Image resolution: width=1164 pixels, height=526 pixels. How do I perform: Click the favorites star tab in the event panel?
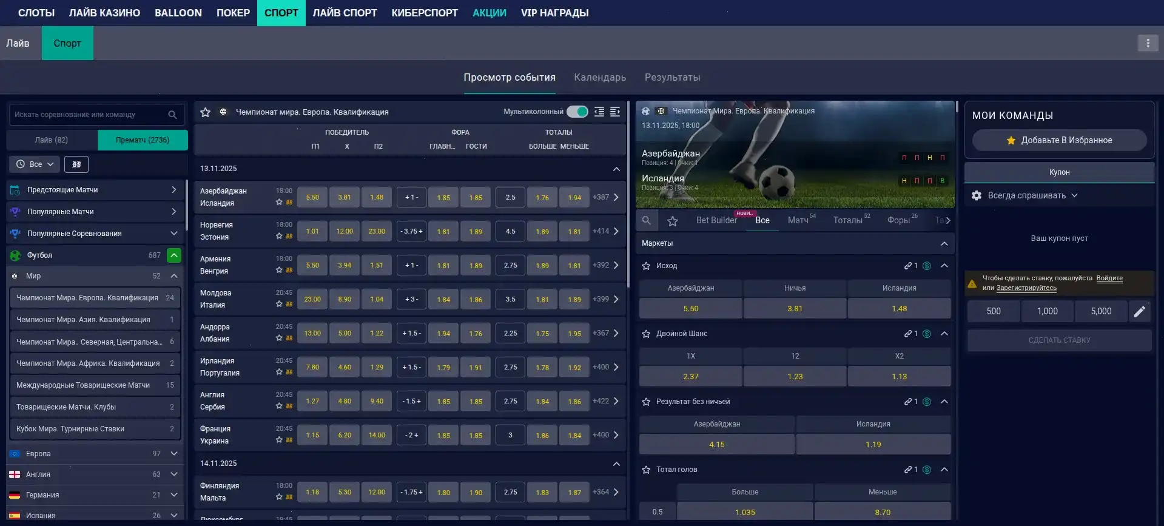[672, 221]
